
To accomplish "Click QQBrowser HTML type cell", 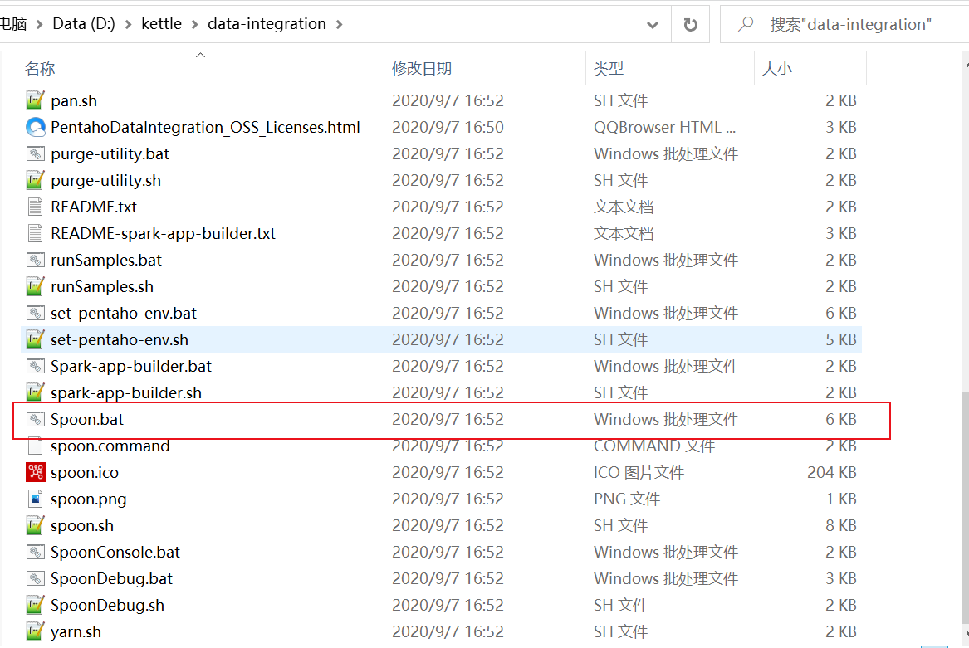I will pos(664,127).
